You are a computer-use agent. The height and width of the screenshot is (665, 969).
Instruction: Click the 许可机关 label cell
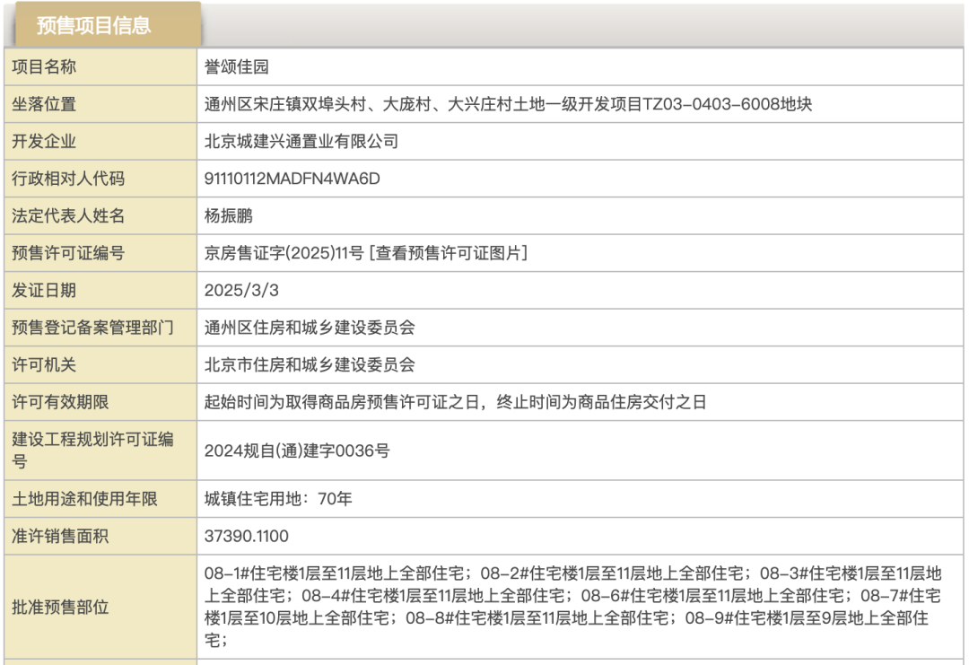(x=100, y=364)
